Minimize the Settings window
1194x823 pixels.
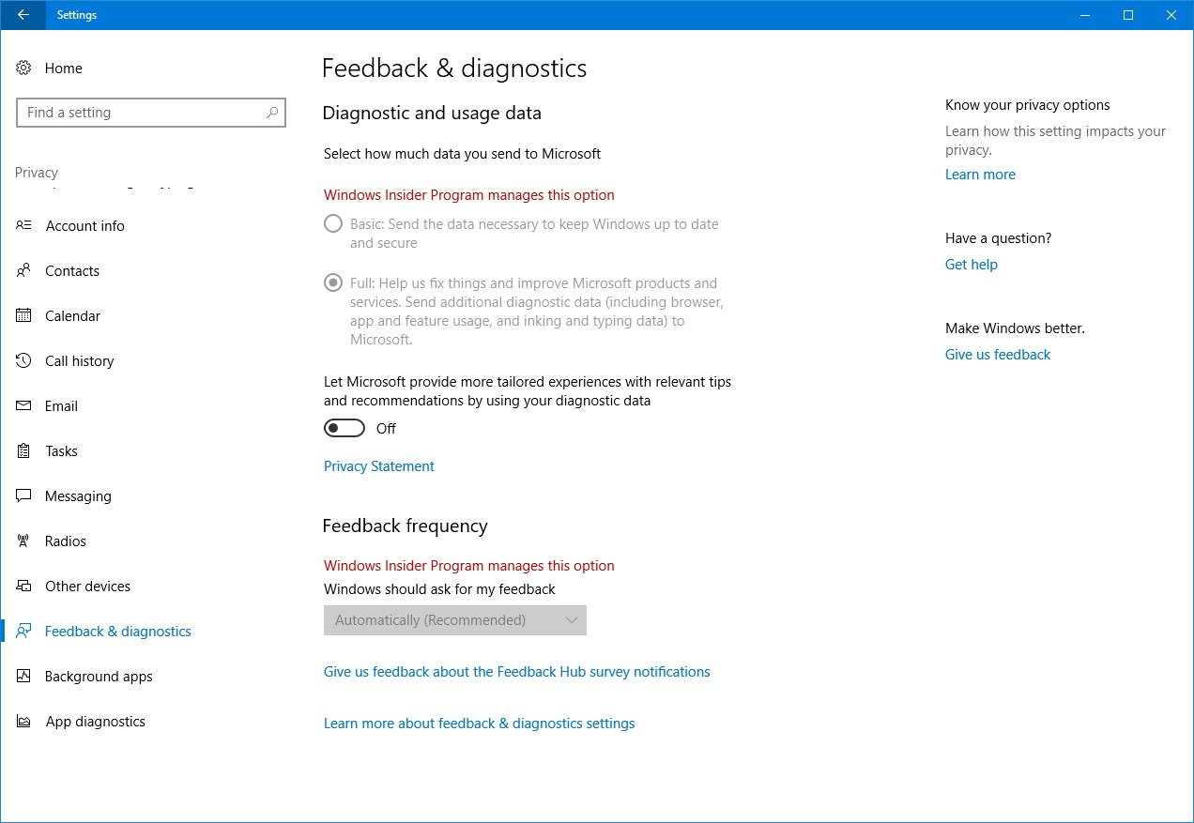[x=1084, y=15]
